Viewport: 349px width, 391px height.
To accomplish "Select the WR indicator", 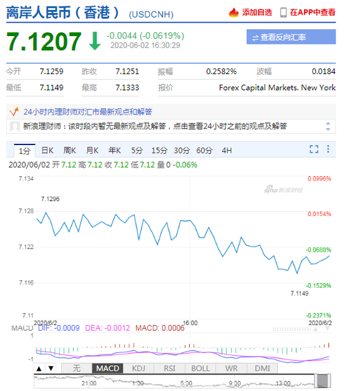I will tap(232, 368).
